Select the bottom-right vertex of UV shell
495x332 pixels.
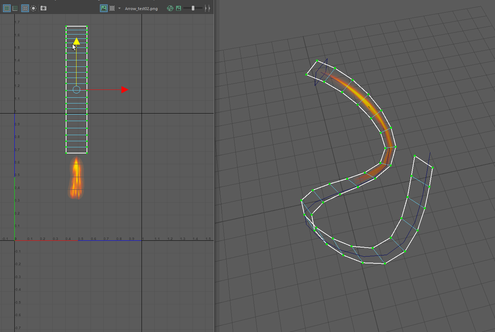[x=87, y=153]
